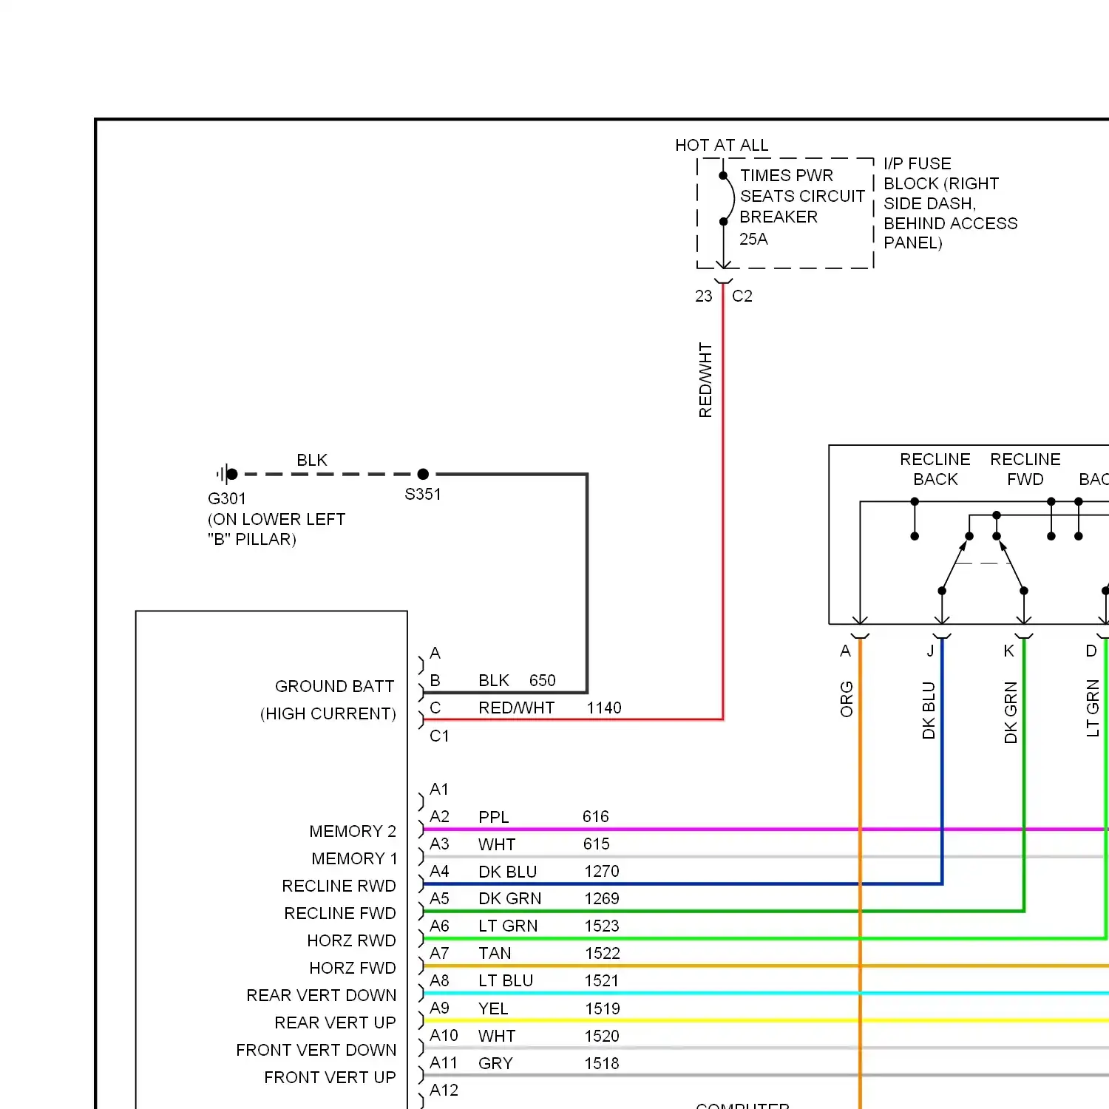The image size is (1109, 1109).
Task: Click circuit number "1270"
Action: (x=602, y=871)
